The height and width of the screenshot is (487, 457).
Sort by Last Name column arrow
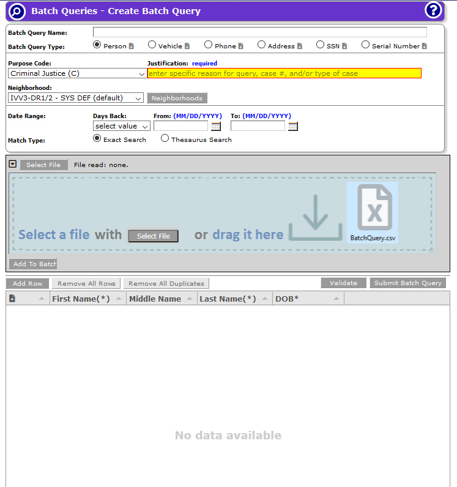(265, 299)
